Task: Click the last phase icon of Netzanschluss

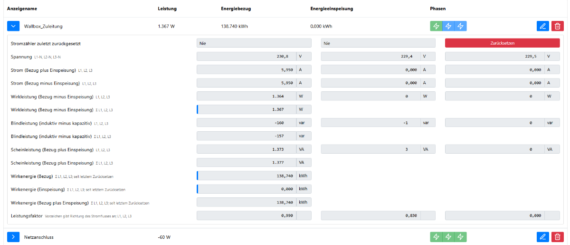Action: [x=461, y=237]
